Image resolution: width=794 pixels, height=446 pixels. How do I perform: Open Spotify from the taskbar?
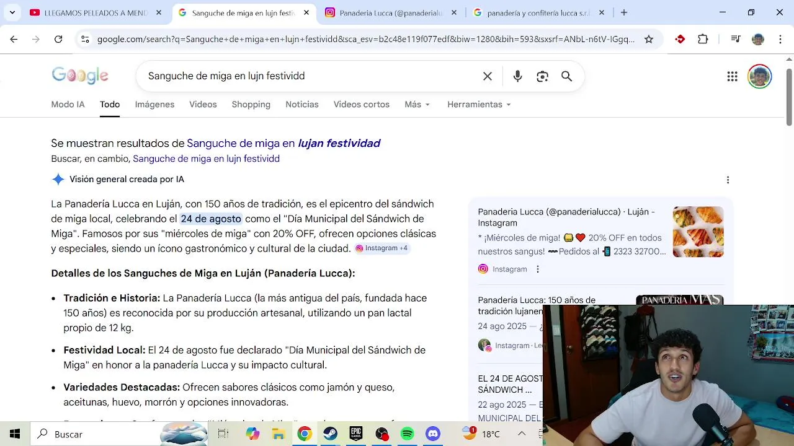pos(407,434)
